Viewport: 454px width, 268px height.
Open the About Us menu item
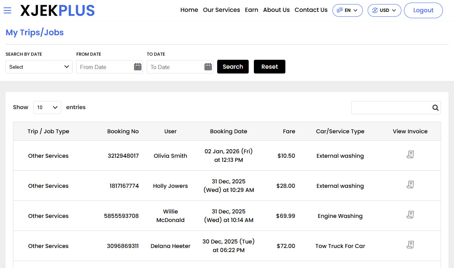[276, 10]
